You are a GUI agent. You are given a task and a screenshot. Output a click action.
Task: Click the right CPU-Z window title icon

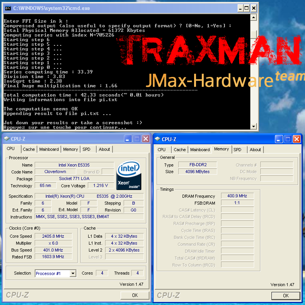tap(158, 139)
